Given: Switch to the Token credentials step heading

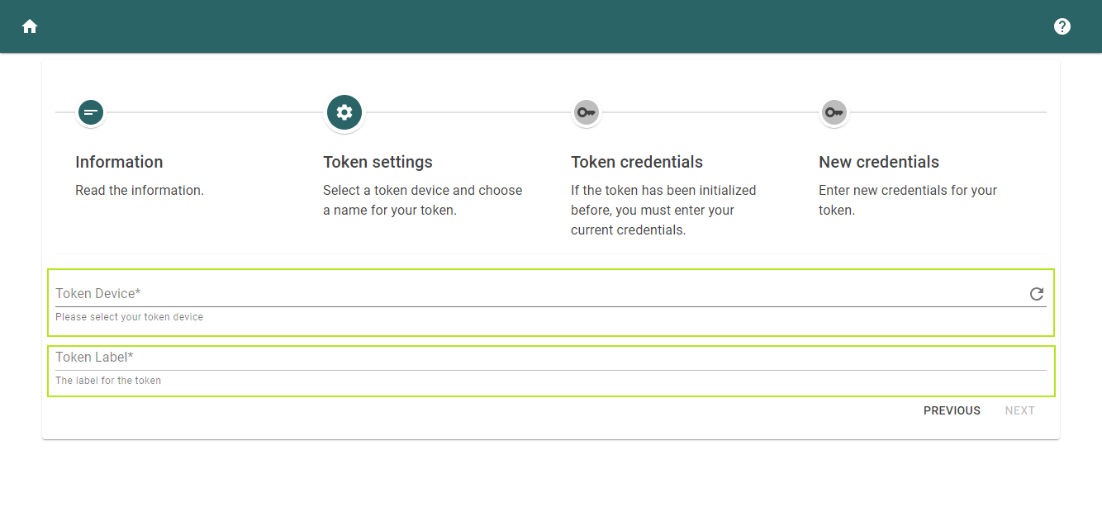Looking at the screenshot, I should point(637,162).
